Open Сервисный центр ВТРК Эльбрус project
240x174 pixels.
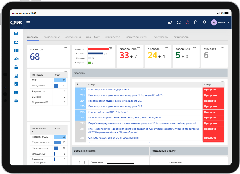108,112
